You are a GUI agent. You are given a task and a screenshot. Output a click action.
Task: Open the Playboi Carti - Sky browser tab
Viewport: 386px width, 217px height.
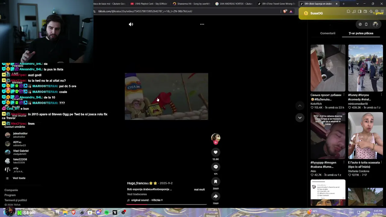[149, 4]
